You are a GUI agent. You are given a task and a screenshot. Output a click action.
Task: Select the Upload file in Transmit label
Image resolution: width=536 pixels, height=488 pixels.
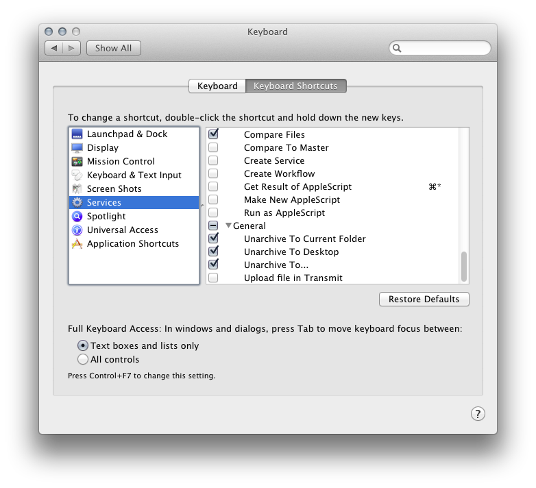point(293,278)
